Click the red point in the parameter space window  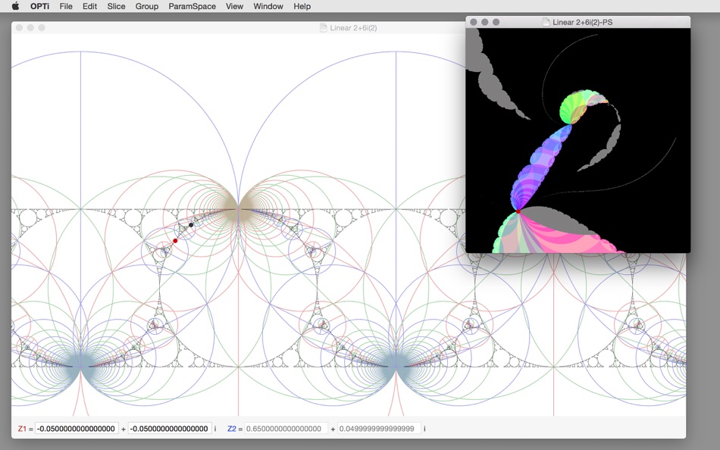click(x=518, y=211)
